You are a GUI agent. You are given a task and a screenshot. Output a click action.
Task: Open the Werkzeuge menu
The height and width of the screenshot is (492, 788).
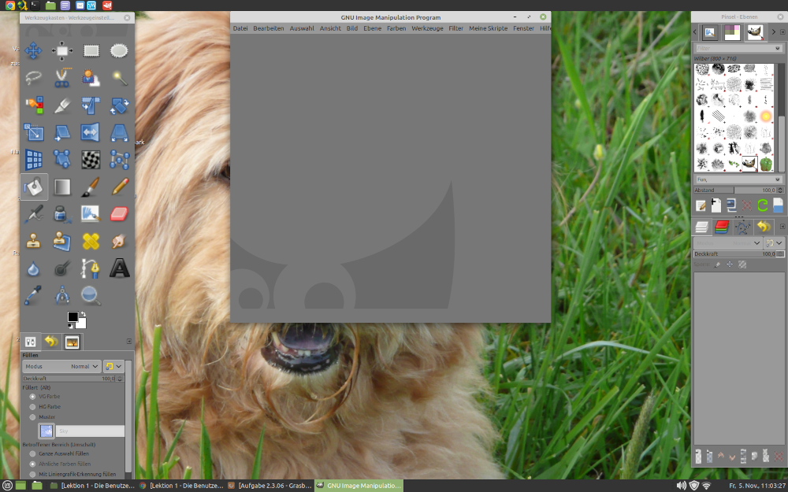click(x=427, y=28)
